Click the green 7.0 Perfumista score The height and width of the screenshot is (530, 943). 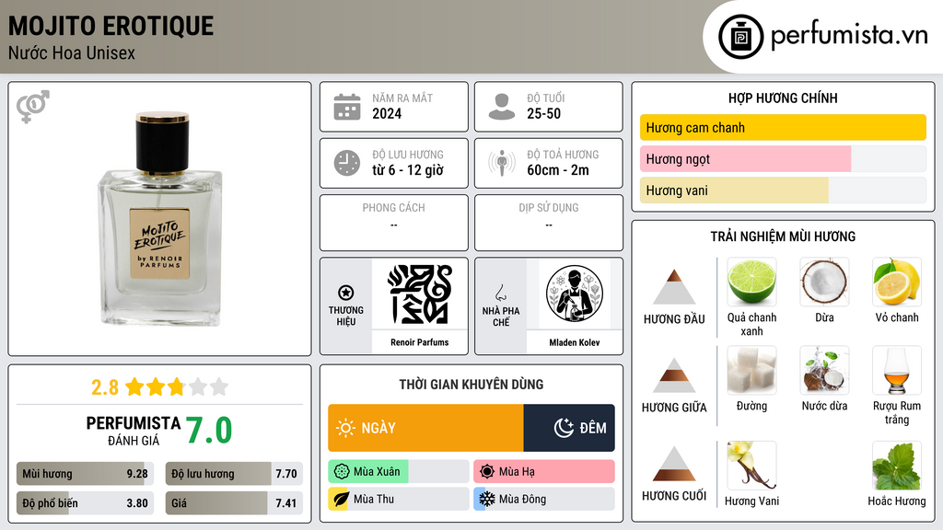point(209,431)
